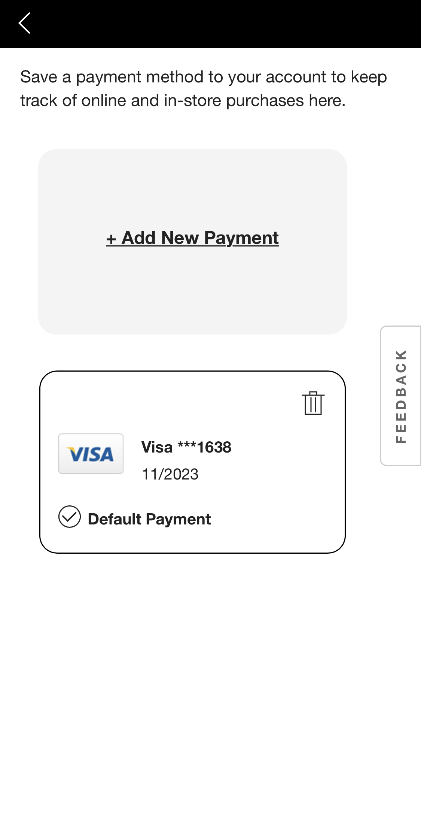Tap the Visa ***1638 card number text
Image resolution: width=421 pixels, height=838 pixels.
186,447
